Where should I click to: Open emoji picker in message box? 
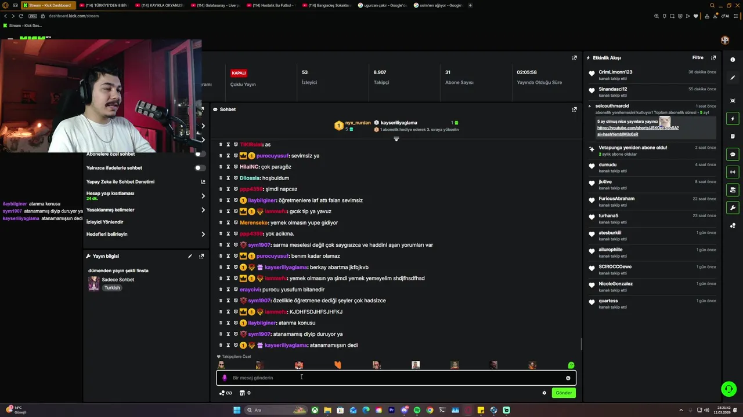point(568,378)
